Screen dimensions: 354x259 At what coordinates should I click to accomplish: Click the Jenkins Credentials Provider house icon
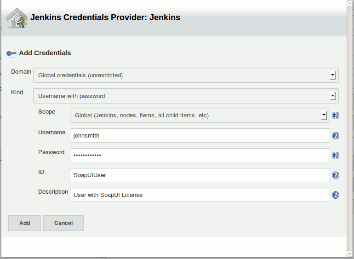click(x=17, y=18)
